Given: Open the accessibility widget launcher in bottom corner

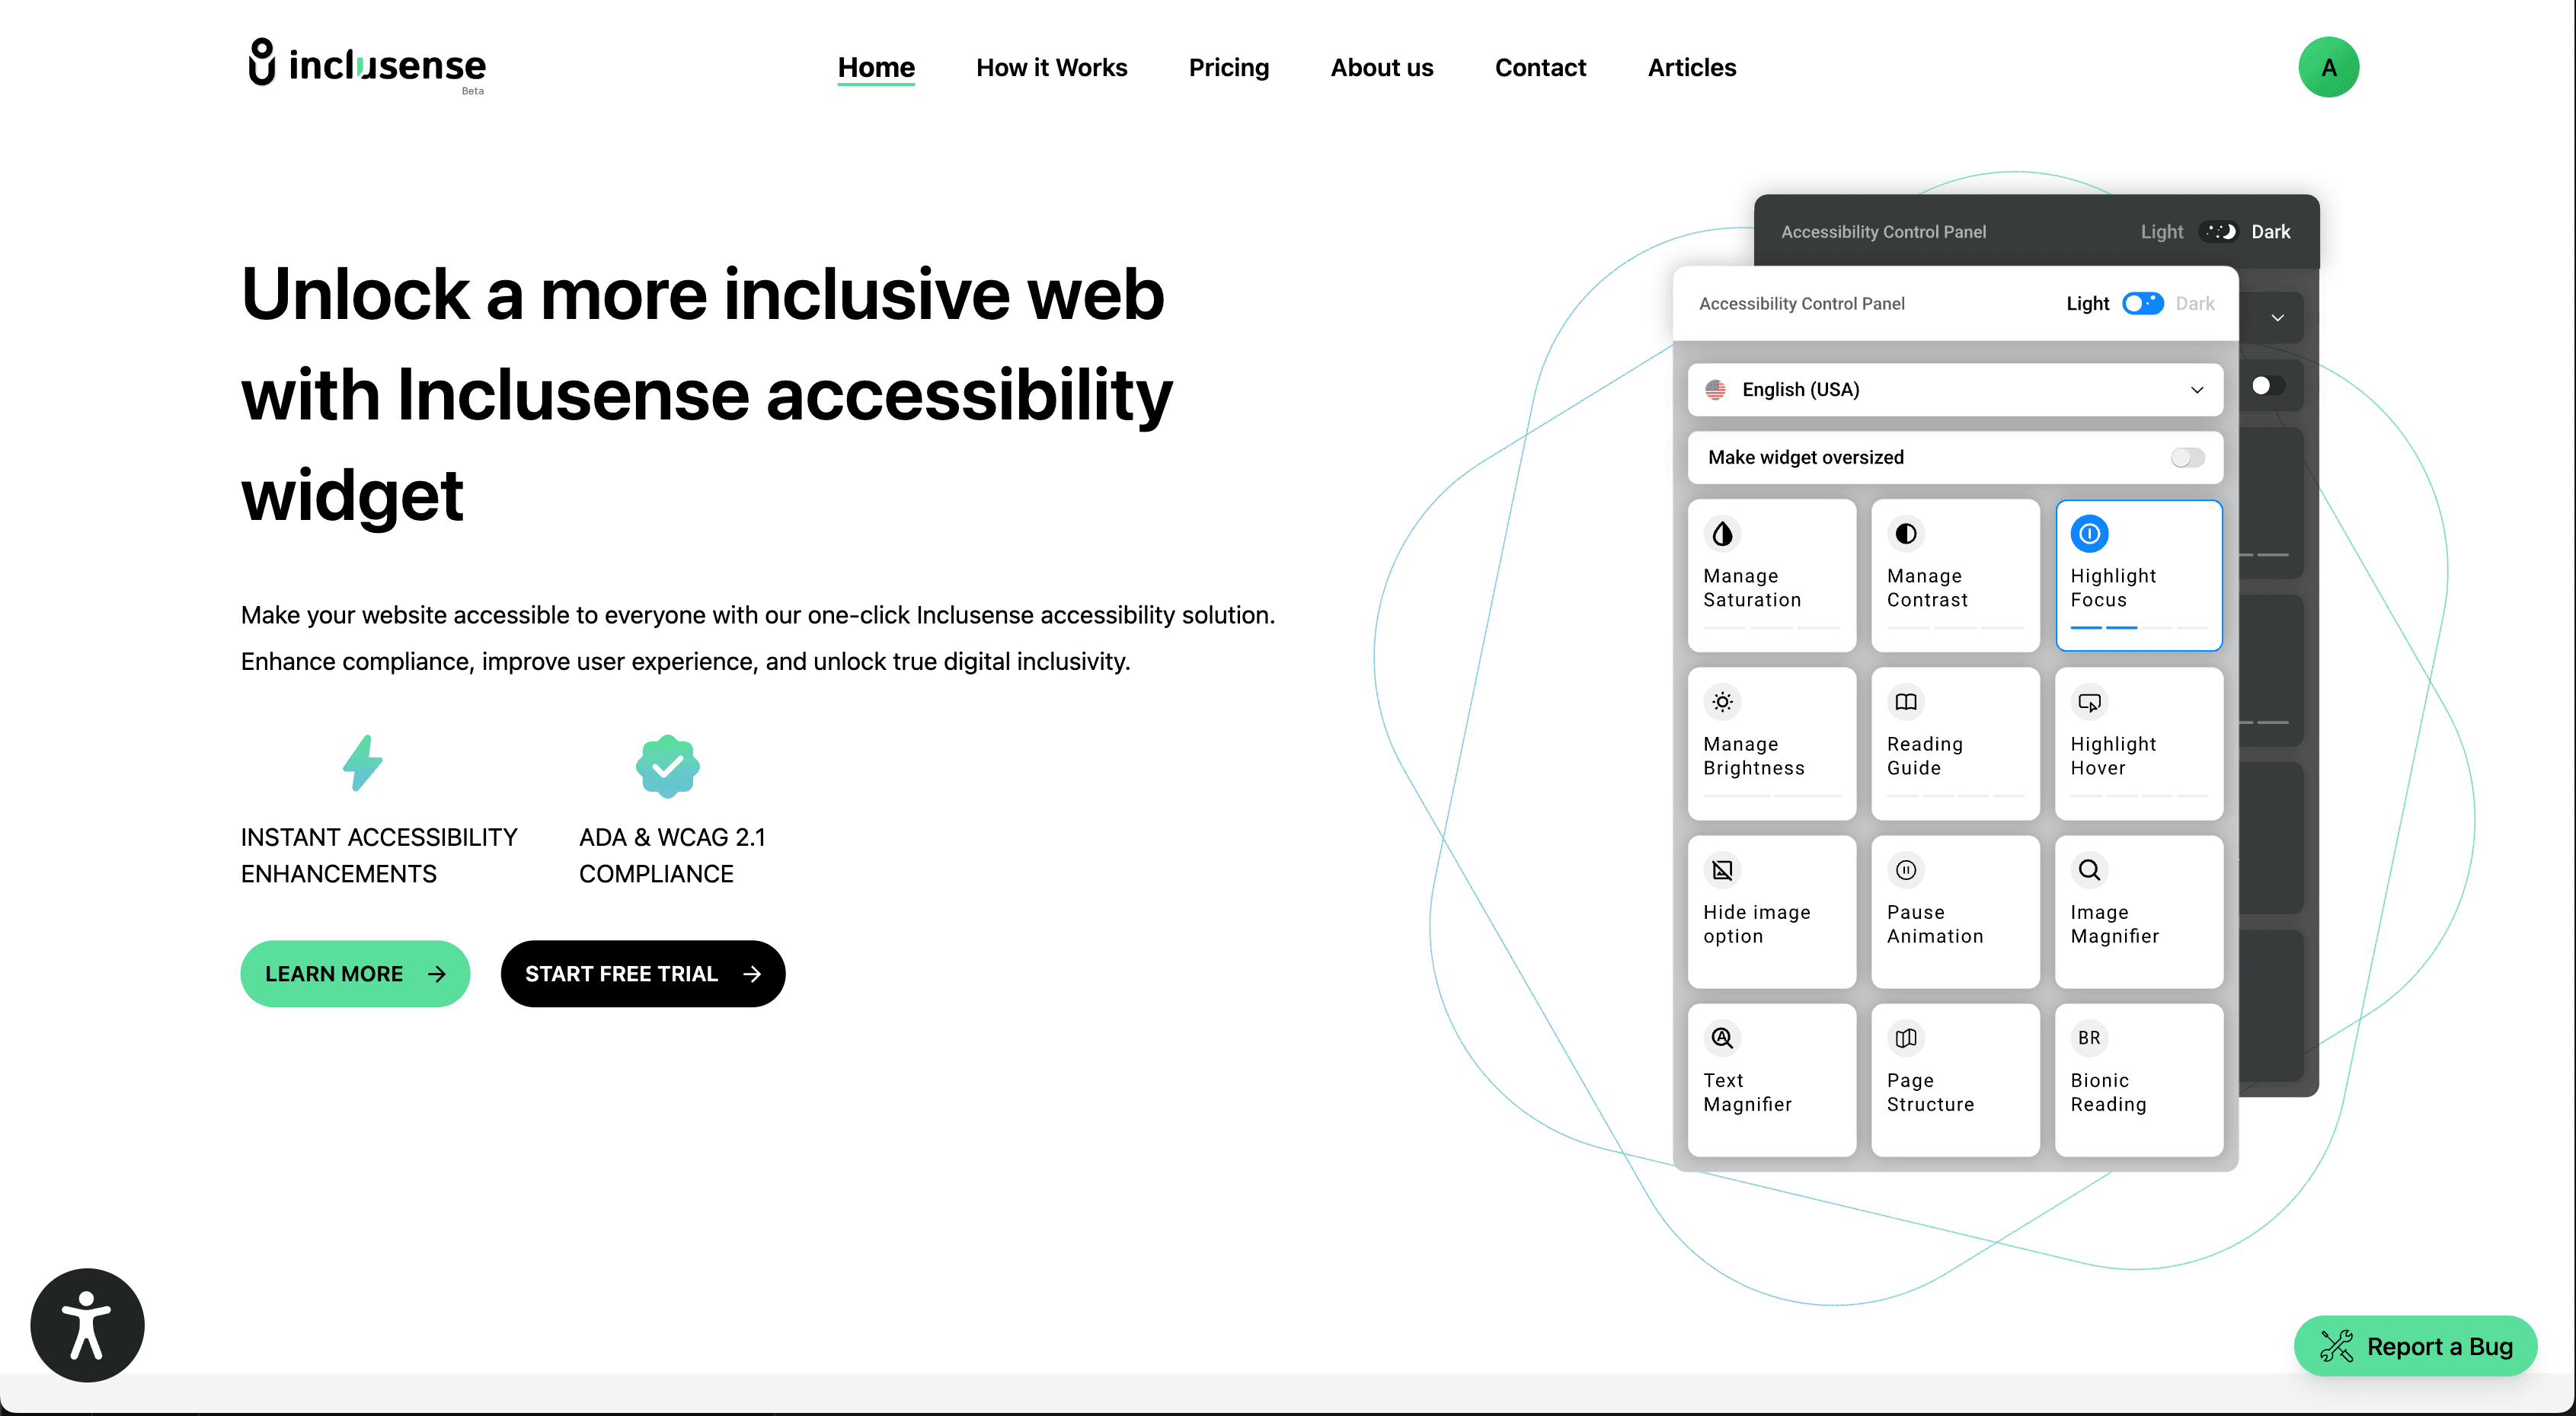Looking at the screenshot, I should pyautogui.click(x=87, y=1325).
